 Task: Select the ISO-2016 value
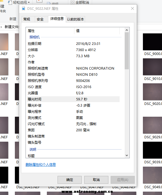pyautogui.click(x=84, y=87)
